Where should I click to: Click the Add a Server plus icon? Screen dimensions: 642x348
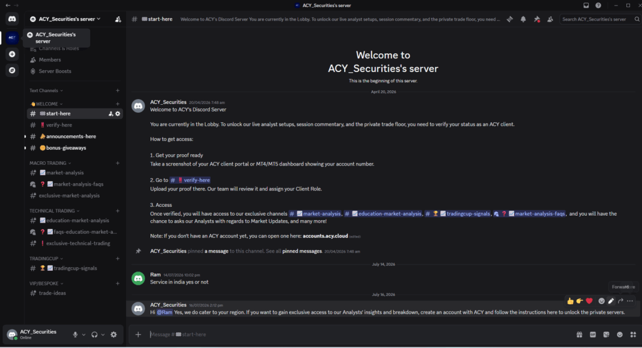12,54
